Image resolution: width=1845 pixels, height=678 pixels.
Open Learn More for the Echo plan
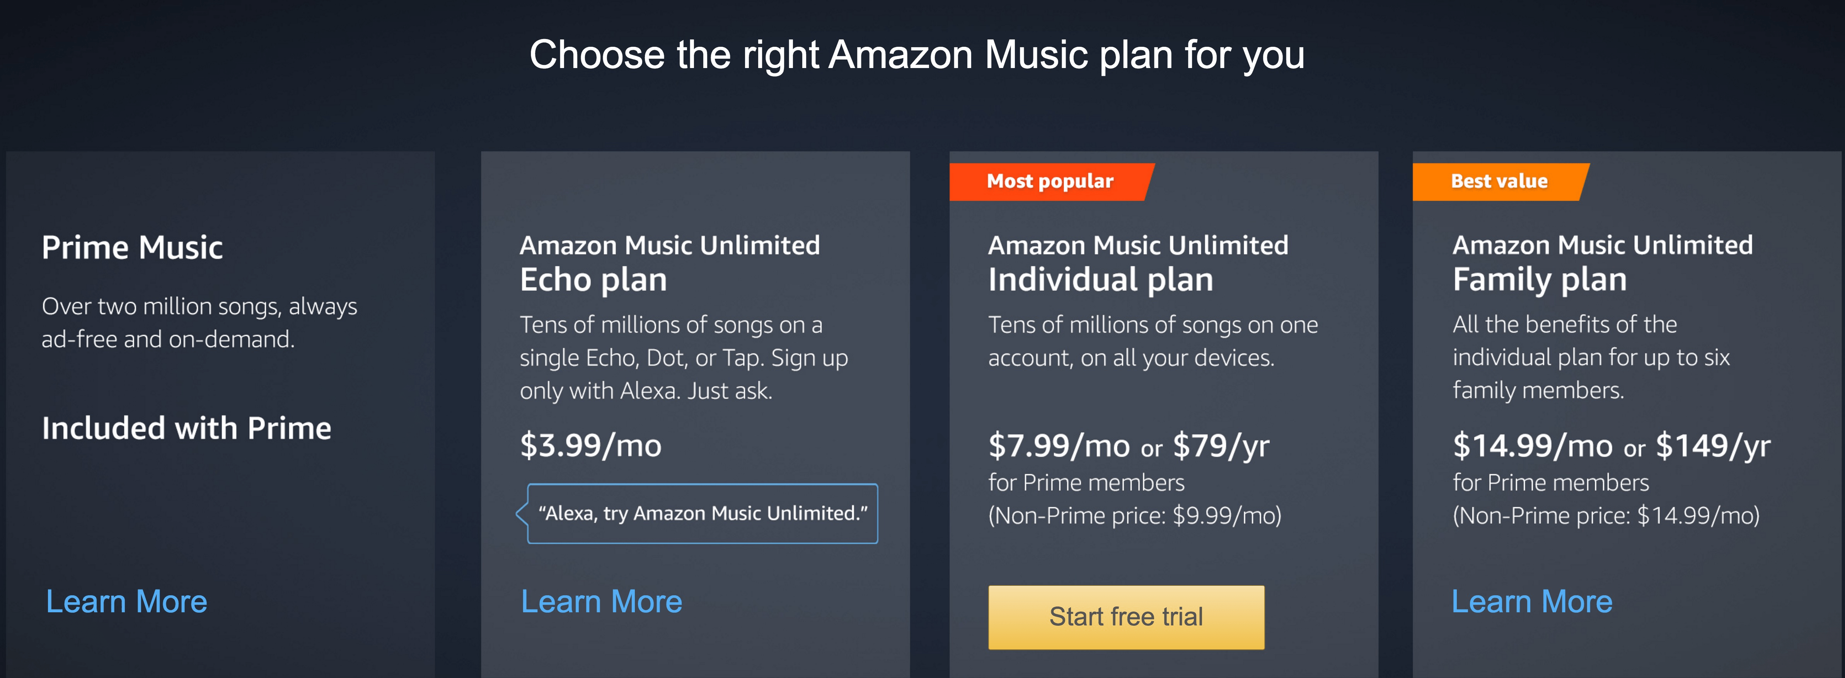[x=602, y=601]
